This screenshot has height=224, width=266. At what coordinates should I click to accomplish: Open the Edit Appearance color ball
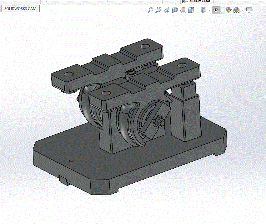click(x=228, y=10)
